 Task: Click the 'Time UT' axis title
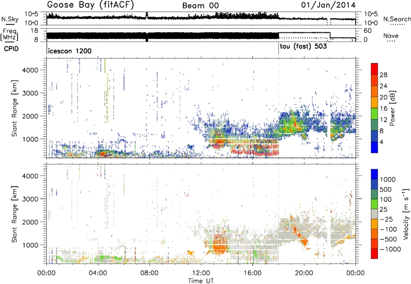point(201,281)
